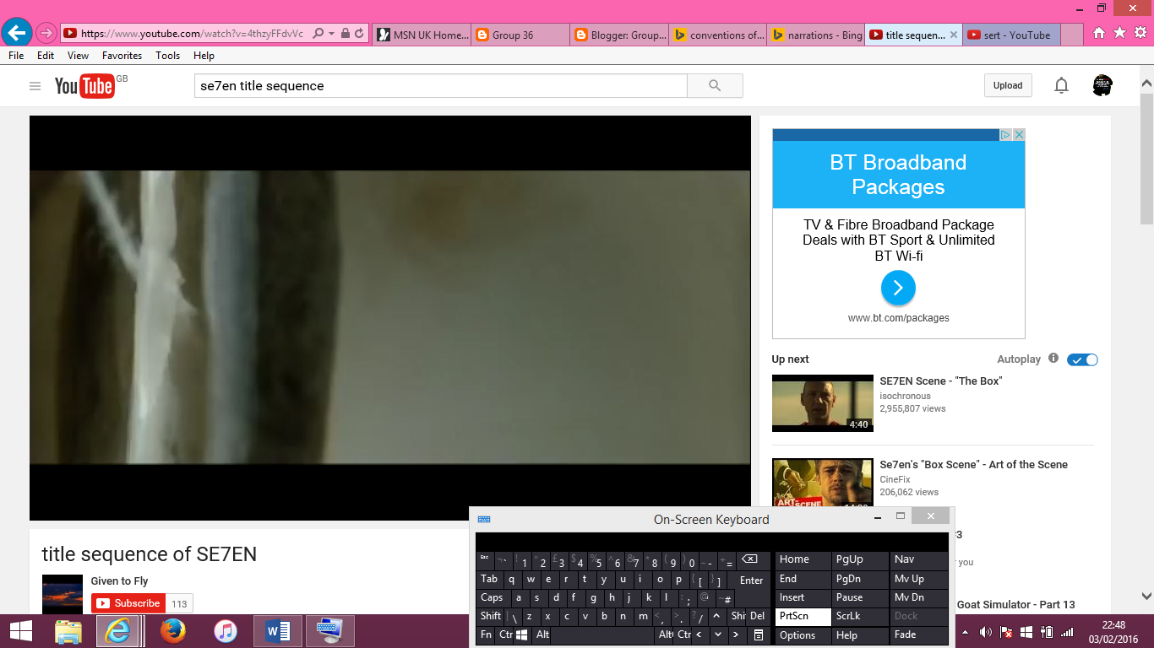Click the Autoplay info icon
The width and height of the screenshot is (1154, 648).
(x=1053, y=358)
